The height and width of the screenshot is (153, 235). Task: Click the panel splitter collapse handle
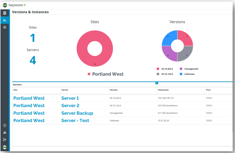(x=157, y=83)
